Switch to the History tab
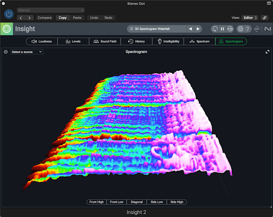Viewport: 273px width, 217px height. pyautogui.click(x=136, y=41)
